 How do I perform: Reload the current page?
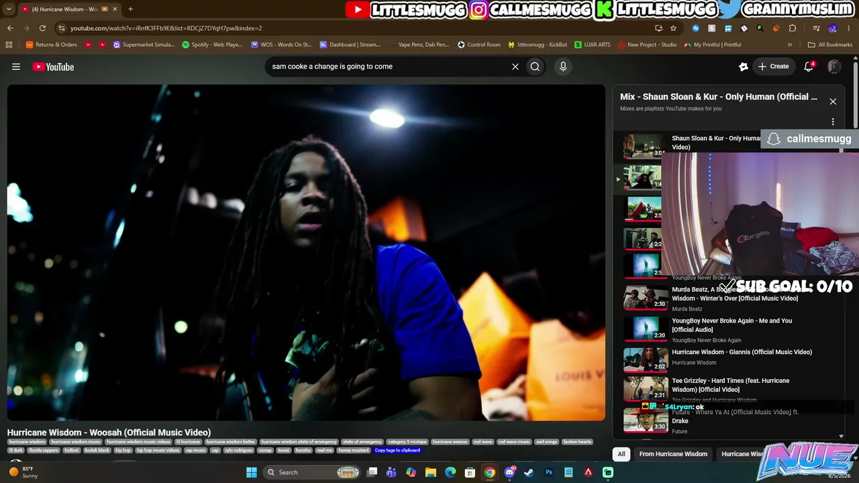click(x=42, y=28)
